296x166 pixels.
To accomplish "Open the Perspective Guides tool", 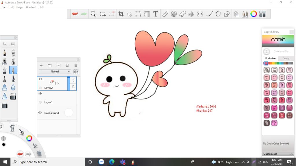I will [191, 14].
